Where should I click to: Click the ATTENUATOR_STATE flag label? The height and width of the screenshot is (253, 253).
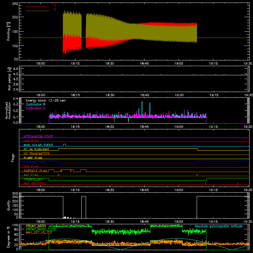click(x=38, y=137)
